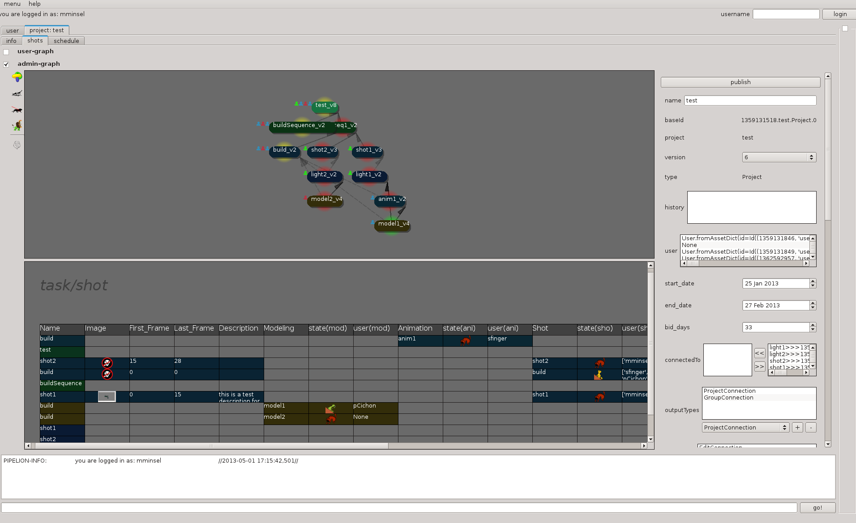Viewport: 856px width, 523px height.
Task: Open the menu item in menu bar
Action: (x=12, y=4)
